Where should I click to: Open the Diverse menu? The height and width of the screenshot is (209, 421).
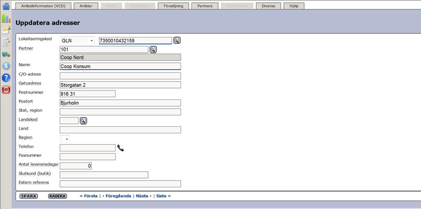268,6
